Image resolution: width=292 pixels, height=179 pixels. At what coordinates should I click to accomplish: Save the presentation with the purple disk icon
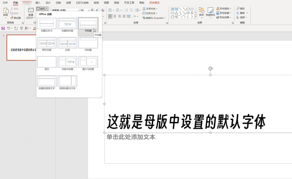(x=3, y=28)
